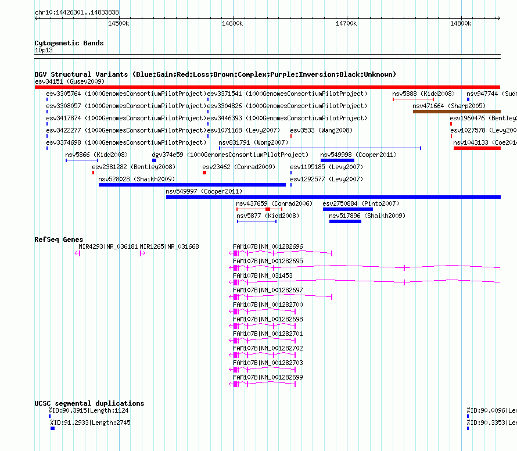Screen dimensions: 517x451
Task: Open transcript FAM107B|NM_001282700
Action: pos(268,305)
